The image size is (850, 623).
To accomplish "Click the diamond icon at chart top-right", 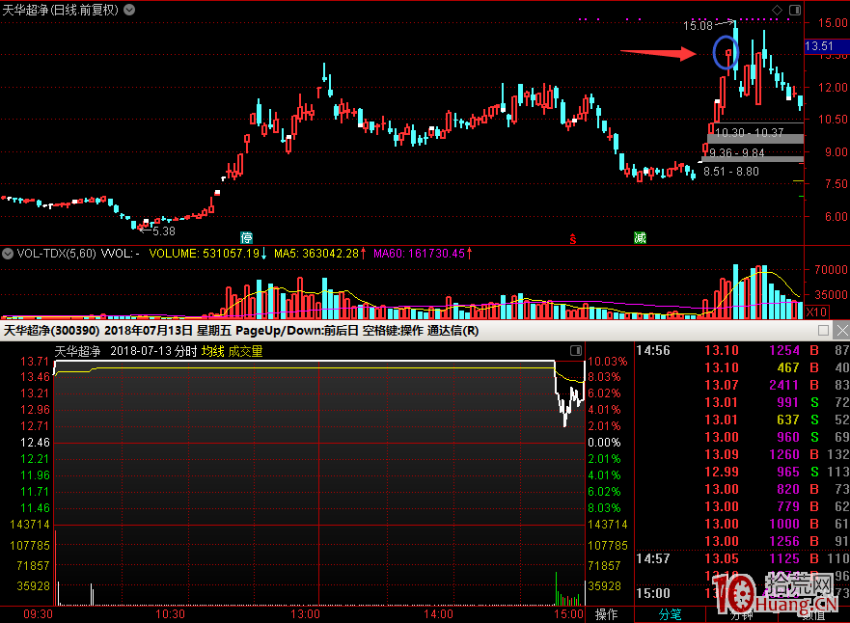I will [777, 10].
